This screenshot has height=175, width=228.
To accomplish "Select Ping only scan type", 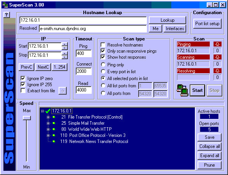I will (x=103, y=64).
